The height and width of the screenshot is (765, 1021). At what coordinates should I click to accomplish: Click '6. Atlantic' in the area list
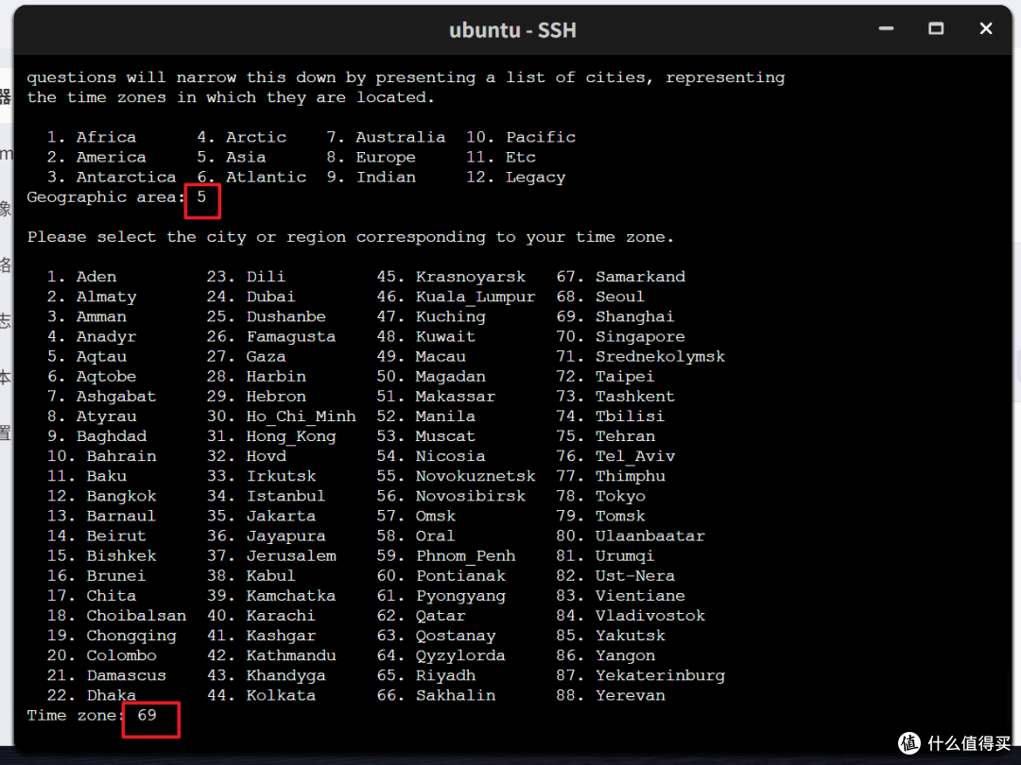click(251, 177)
